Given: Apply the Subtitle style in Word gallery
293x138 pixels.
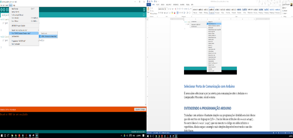Looking at the screenshot, I should click(239, 11).
